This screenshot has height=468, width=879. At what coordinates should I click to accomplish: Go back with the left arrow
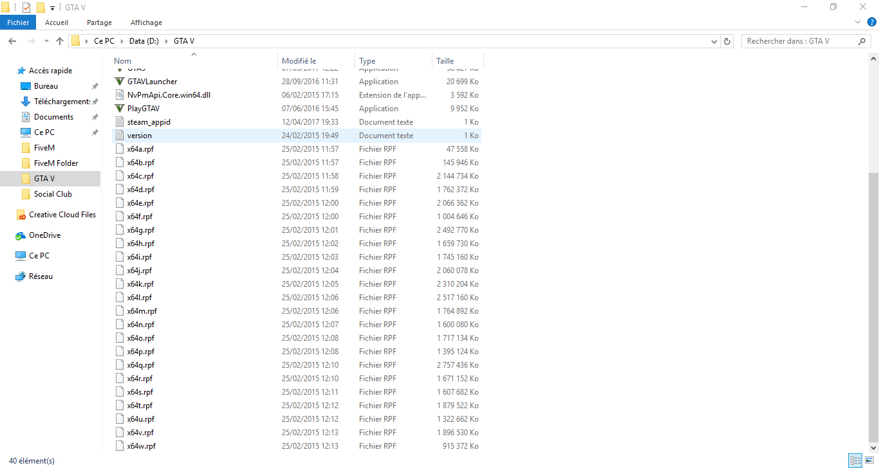[12, 41]
